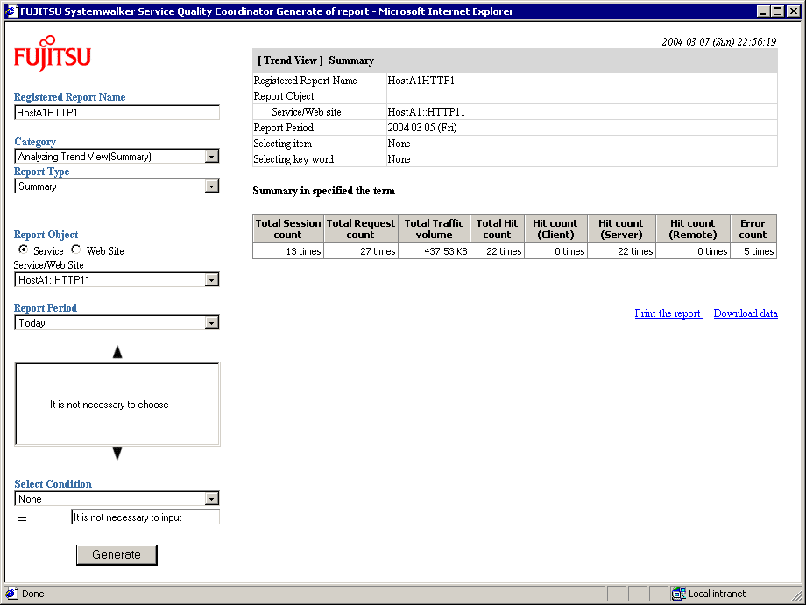Close the Internet Explorer window
This screenshot has height=605, width=806.
(794, 11)
